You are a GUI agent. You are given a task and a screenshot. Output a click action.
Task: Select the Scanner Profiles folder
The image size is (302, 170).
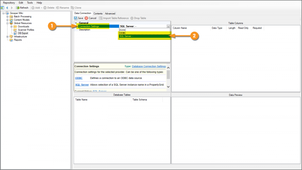pos(26,30)
